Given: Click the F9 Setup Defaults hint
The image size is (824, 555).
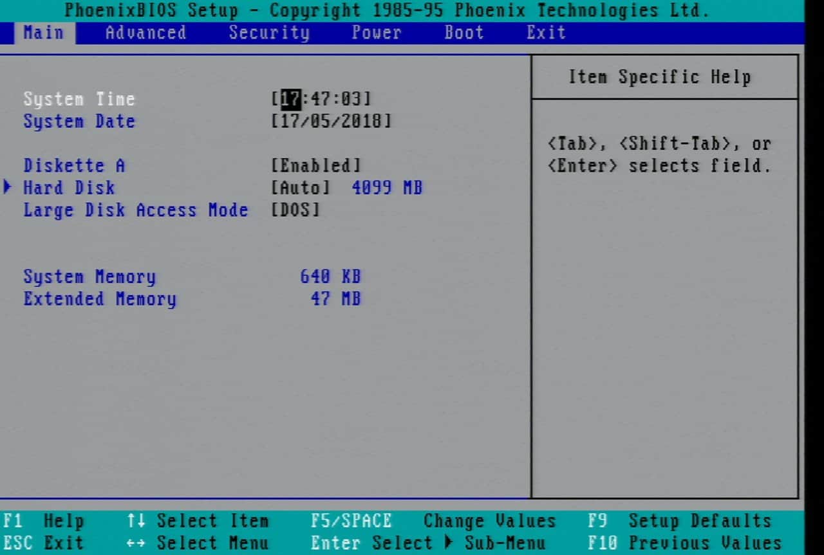Looking at the screenshot, I should [680, 521].
